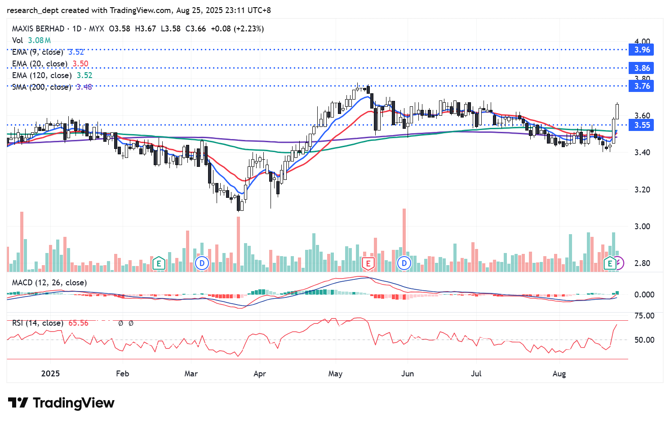Click the Feb label on time axis
The width and height of the screenshot is (670, 423).
click(x=122, y=374)
